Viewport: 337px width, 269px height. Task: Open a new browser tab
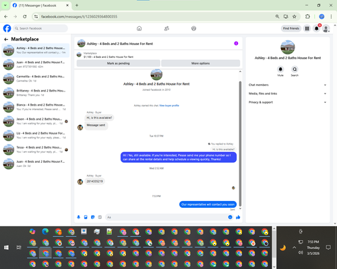(x=77, y=5)
